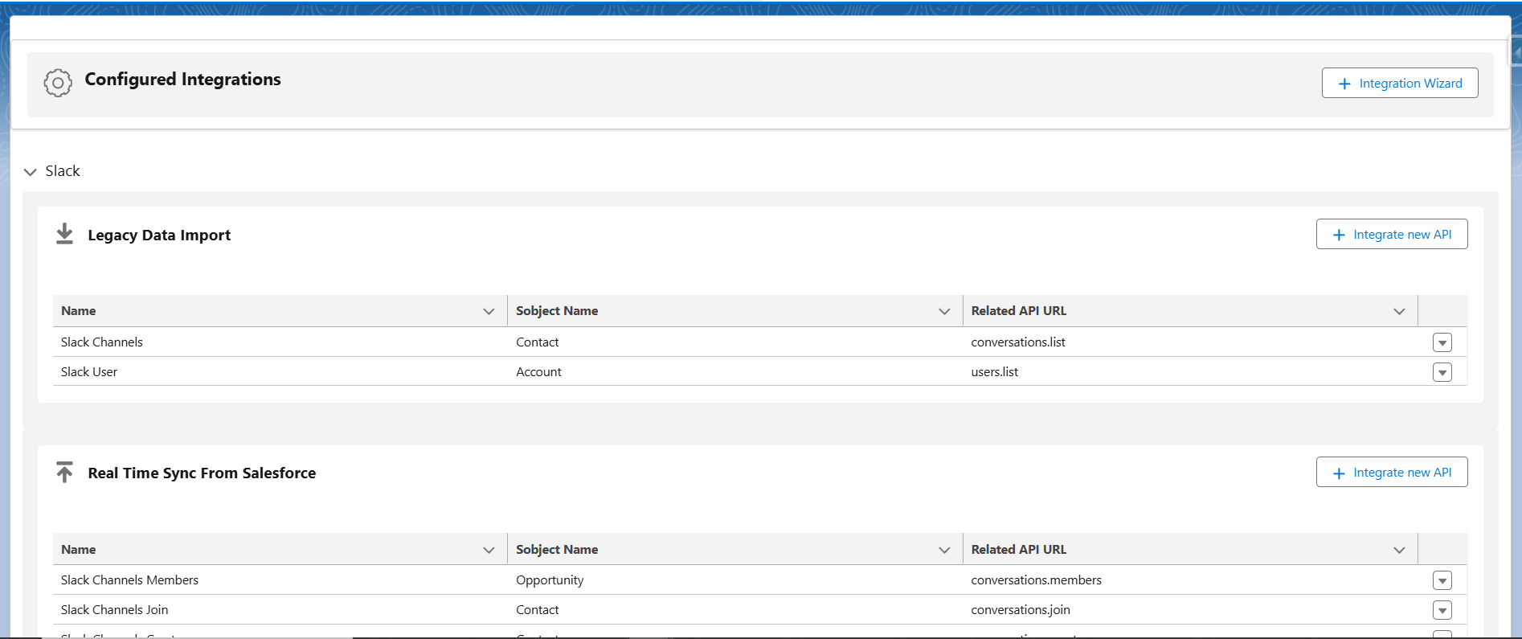The image size is (1522, 639).
Task: Click Contact sobject in Slack Channels Join row
Action: point(735,609)
